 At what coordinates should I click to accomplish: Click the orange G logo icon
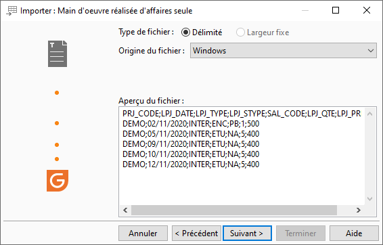click(x=58, y=181)
